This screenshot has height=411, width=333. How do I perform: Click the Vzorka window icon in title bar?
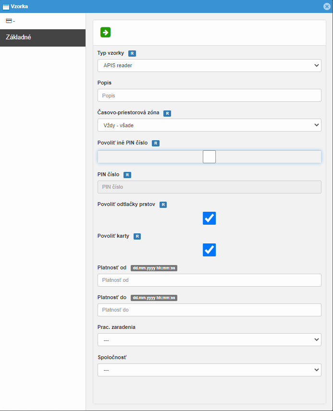6,7
